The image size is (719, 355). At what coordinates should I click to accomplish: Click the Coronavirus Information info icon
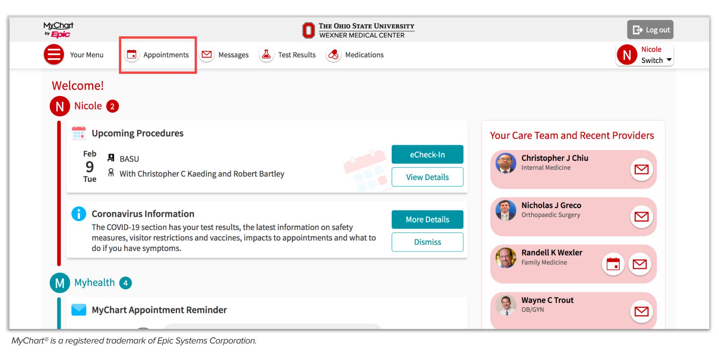(79, 213)
